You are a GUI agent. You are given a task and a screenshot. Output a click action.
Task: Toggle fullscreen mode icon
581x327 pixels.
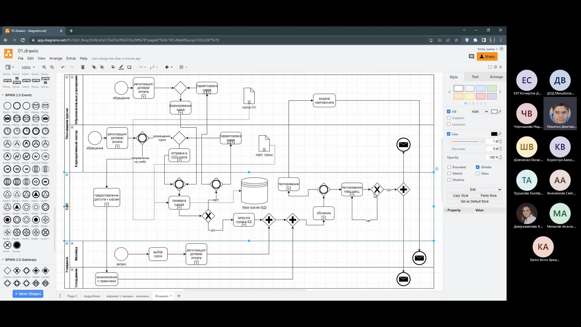tap(490, 67)
